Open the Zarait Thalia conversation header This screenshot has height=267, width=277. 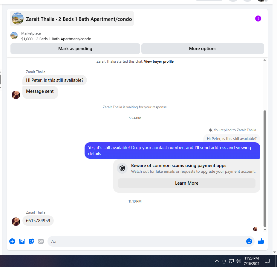pos(72,18)
